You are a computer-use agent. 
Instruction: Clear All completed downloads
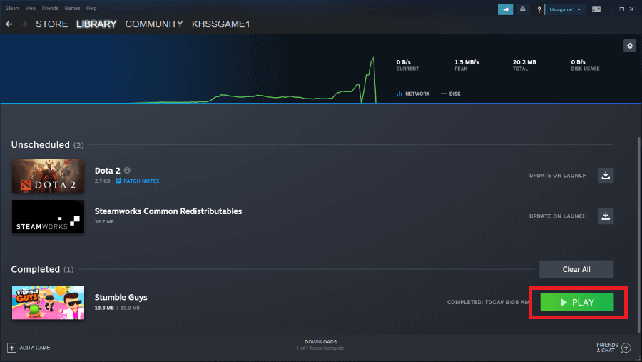click(x=576, y=269)
